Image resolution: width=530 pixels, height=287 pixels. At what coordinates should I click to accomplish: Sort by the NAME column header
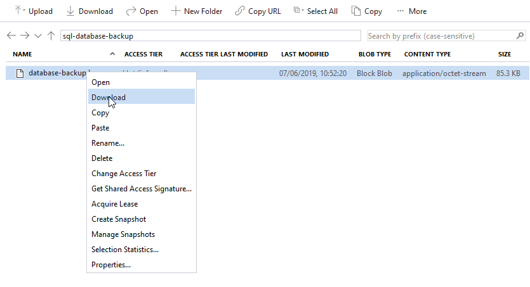tap(22, 54)
